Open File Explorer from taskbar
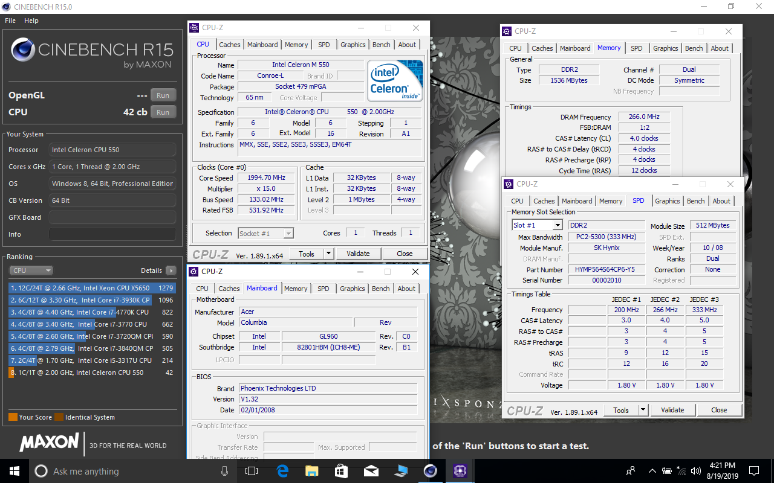This screenshot has height=483, width=774. click(x=311, y=471)
